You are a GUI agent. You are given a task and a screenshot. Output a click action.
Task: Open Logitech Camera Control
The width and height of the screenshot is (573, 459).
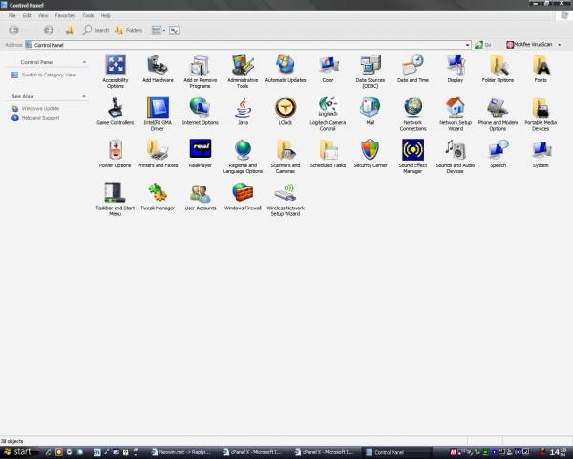coord(328,114)
